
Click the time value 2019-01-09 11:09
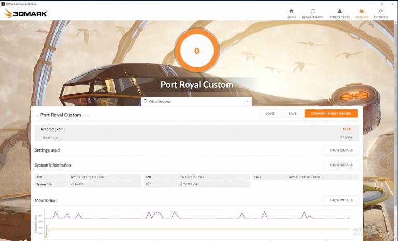click(304, 177)
